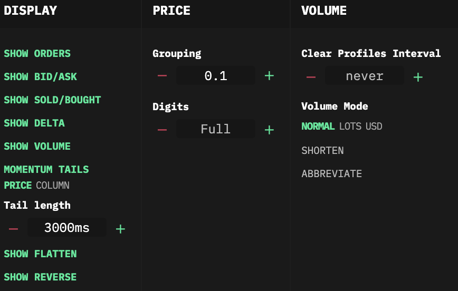Toggle the Show Orders option
The width and height of the screenshot is (458, 291).
(x=37, y=54)
